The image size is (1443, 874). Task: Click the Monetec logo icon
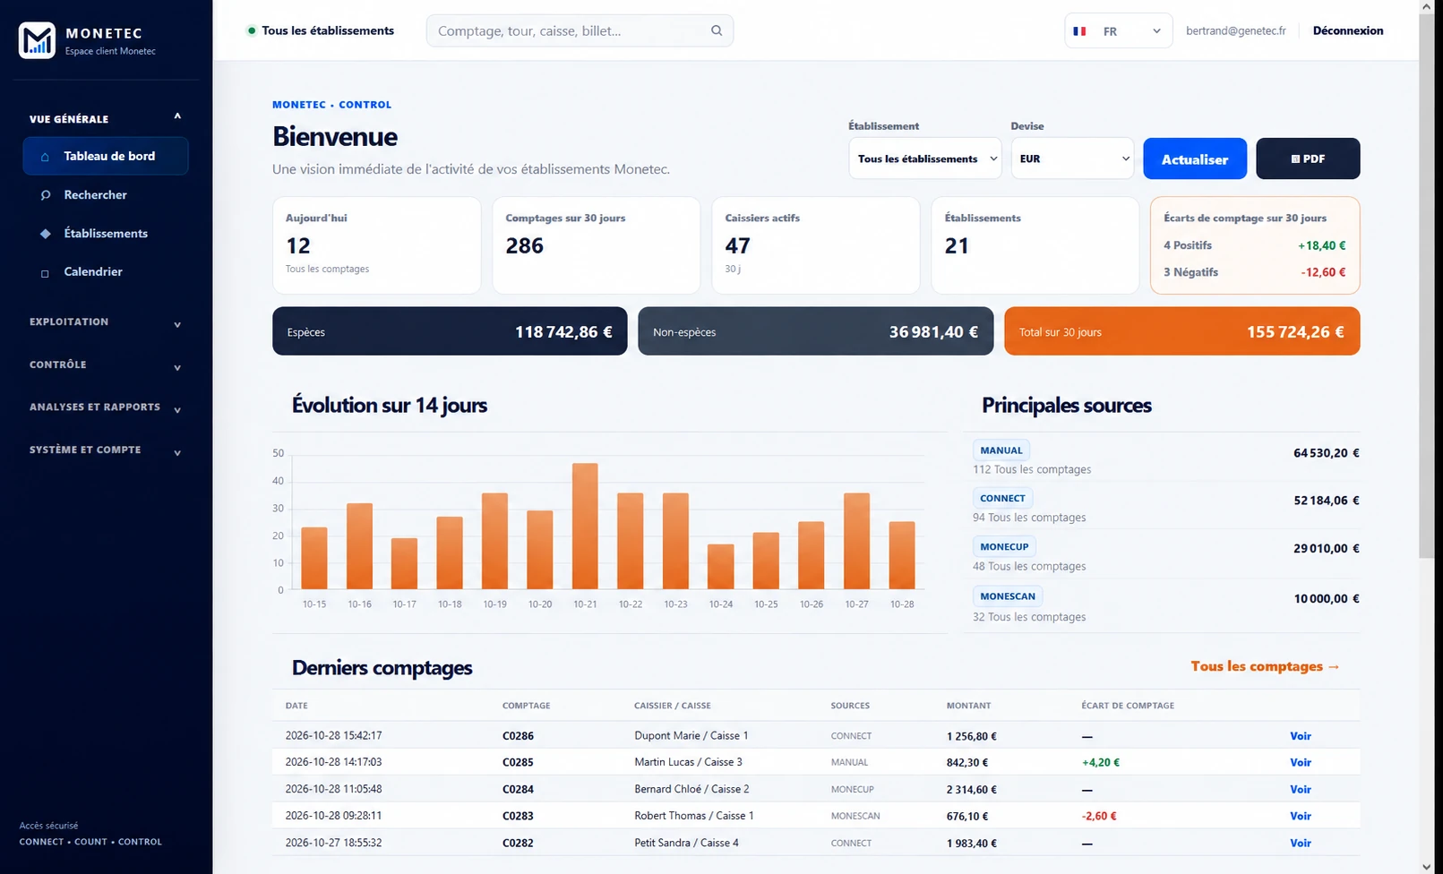37,40
